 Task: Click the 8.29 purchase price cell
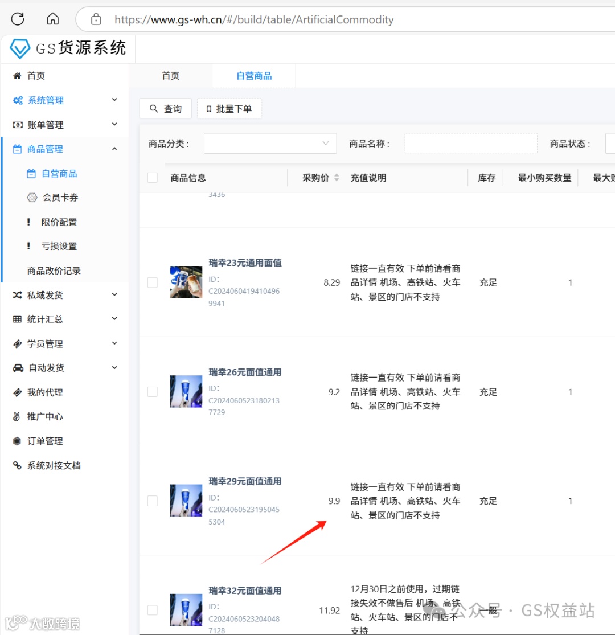331,282
